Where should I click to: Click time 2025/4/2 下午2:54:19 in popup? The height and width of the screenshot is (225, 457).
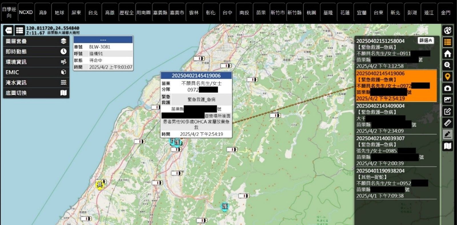[x=201, y=134]
